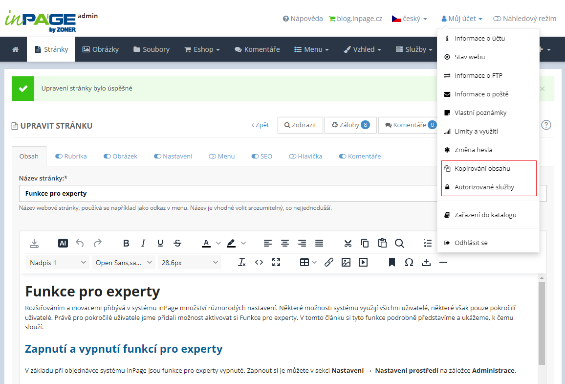The width and height of the screenshot is (565, 384).
Task: Insert a link with the chain icon
Action: (328, 263)
